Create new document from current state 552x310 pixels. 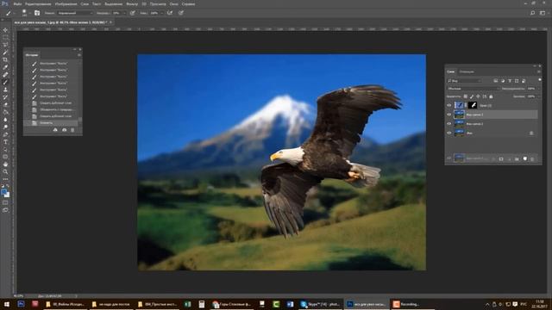click(x=55, y=130)
